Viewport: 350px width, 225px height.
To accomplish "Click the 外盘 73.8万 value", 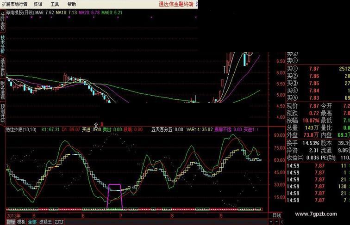I will point(311,135).
